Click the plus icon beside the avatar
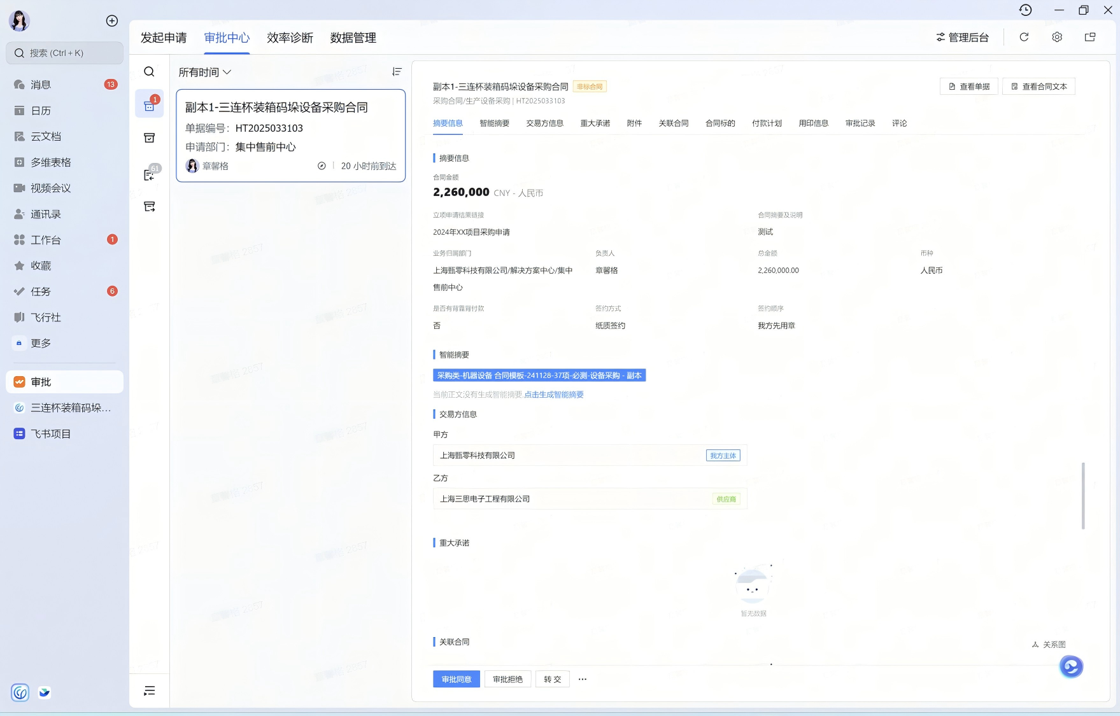 point(112,21)
